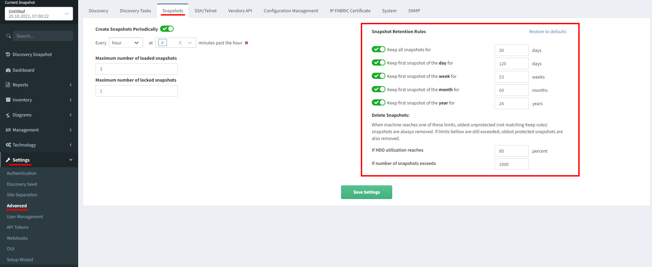Open Discovery Seed settings page
This screenshot has width=652, height=267.
pyautogui.click(x=22, y=184)
